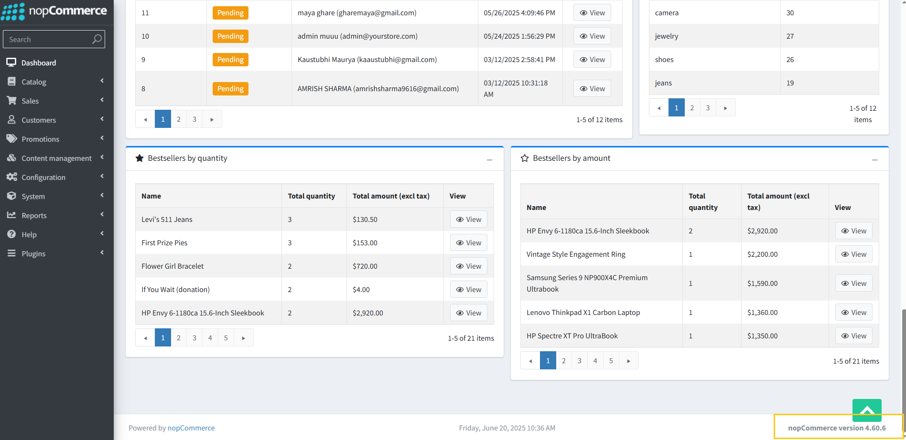The image size is (906, 440).
Task: View order 11 from maya ghare
Action: (x=592, y=13)
